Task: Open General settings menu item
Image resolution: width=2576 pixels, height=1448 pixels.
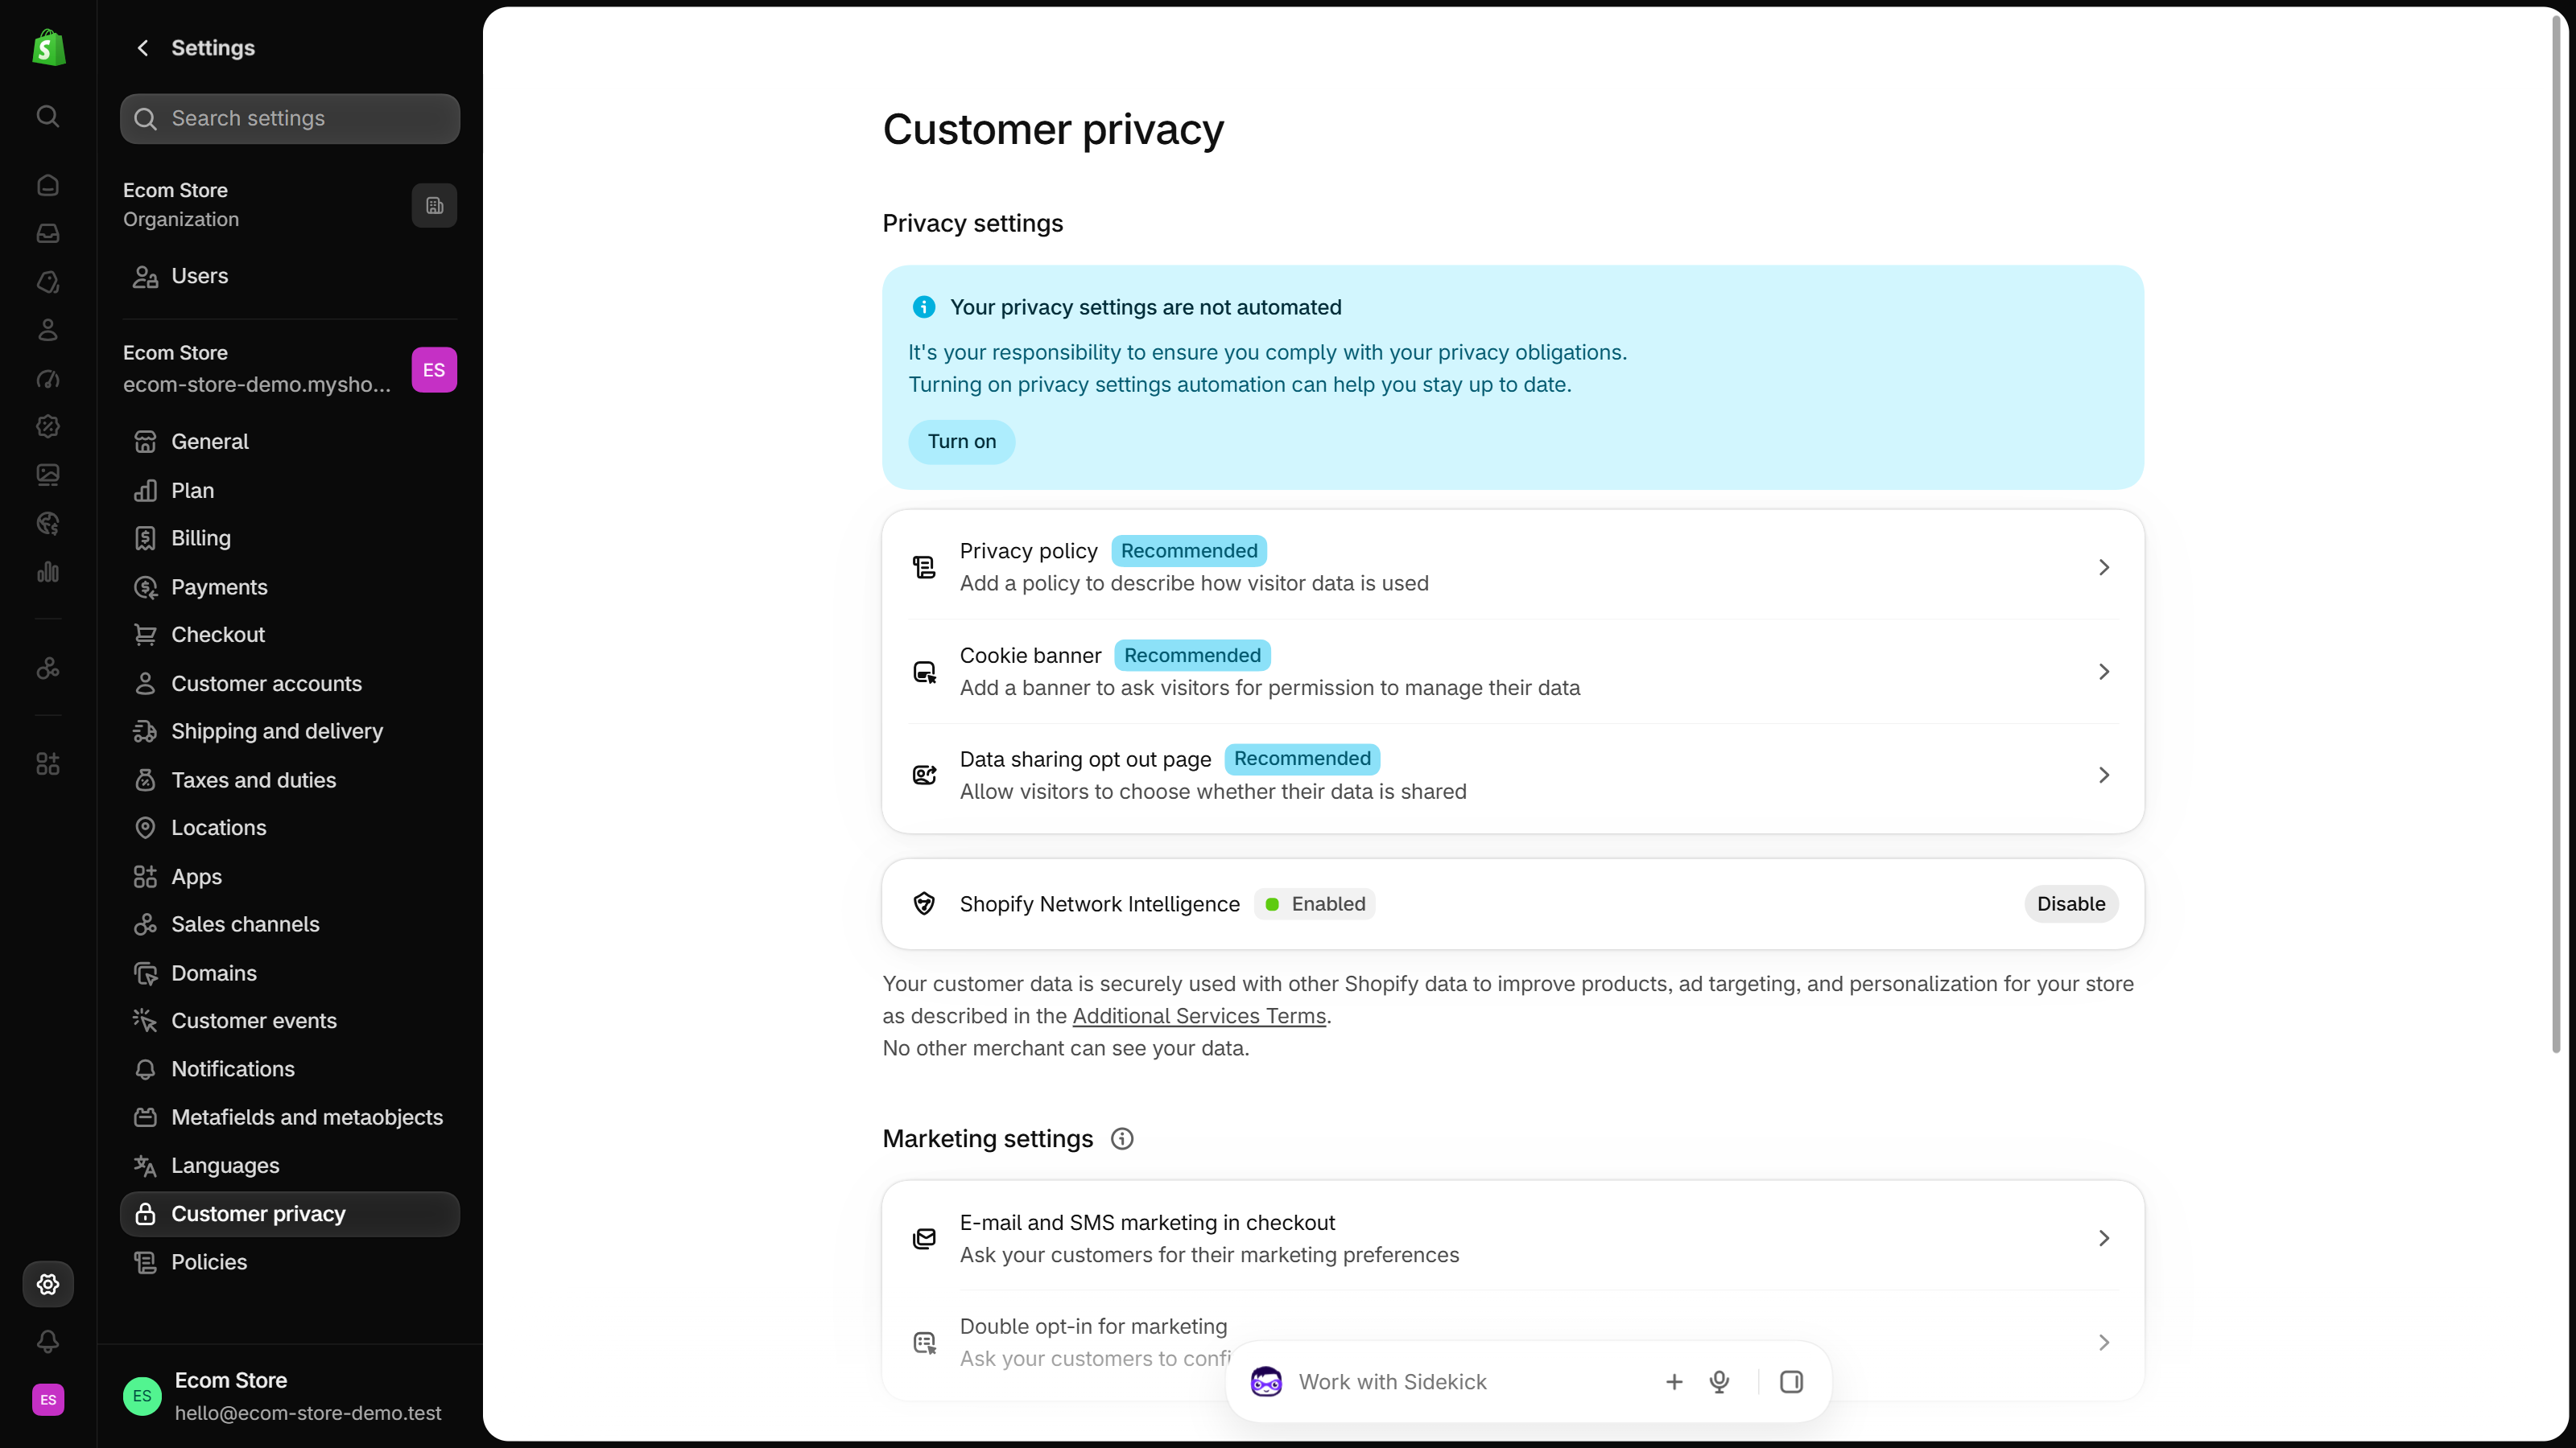Action: (x=290, y=442)
